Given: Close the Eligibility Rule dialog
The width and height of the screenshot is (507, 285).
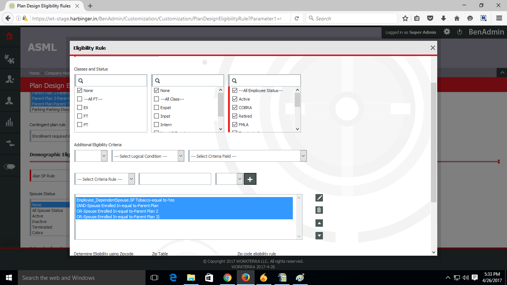Looking at the screenshot, I should click(432, 48).
